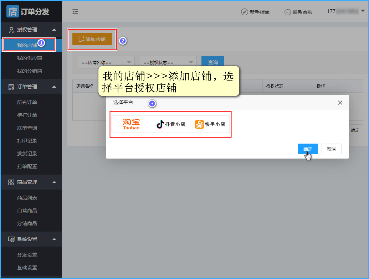Click the 联系客服 link text

pos(303,12)
